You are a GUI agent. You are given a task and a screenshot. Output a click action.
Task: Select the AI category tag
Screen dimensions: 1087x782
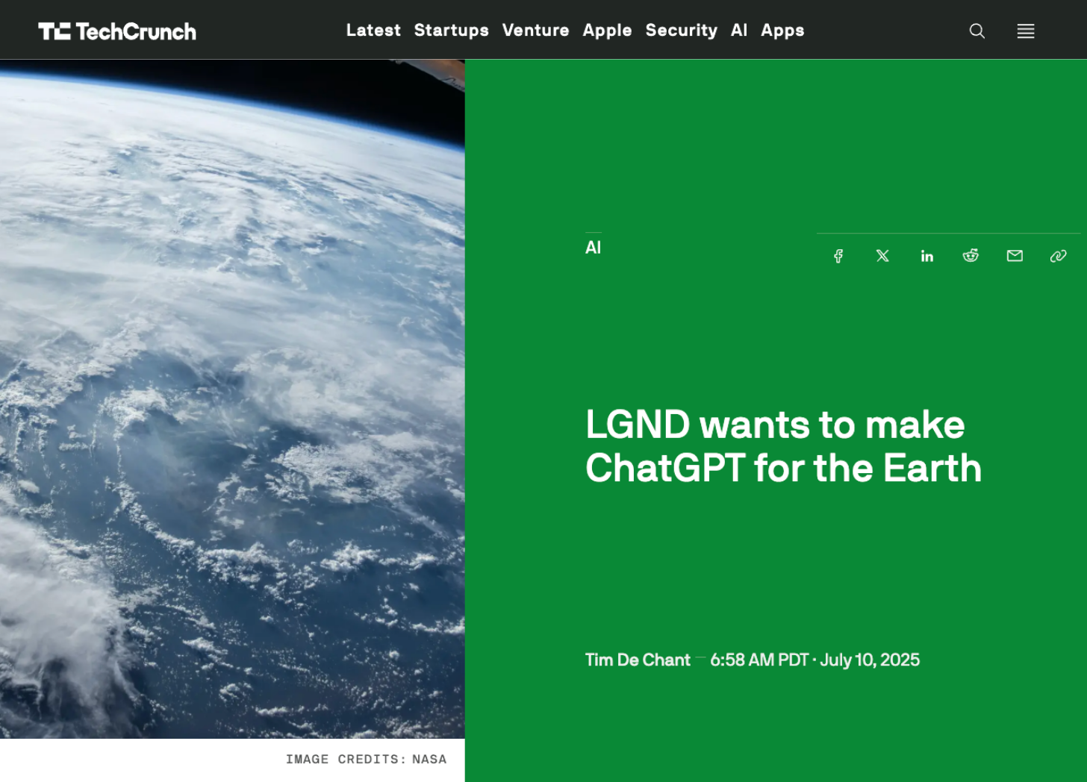pos(593,247)
